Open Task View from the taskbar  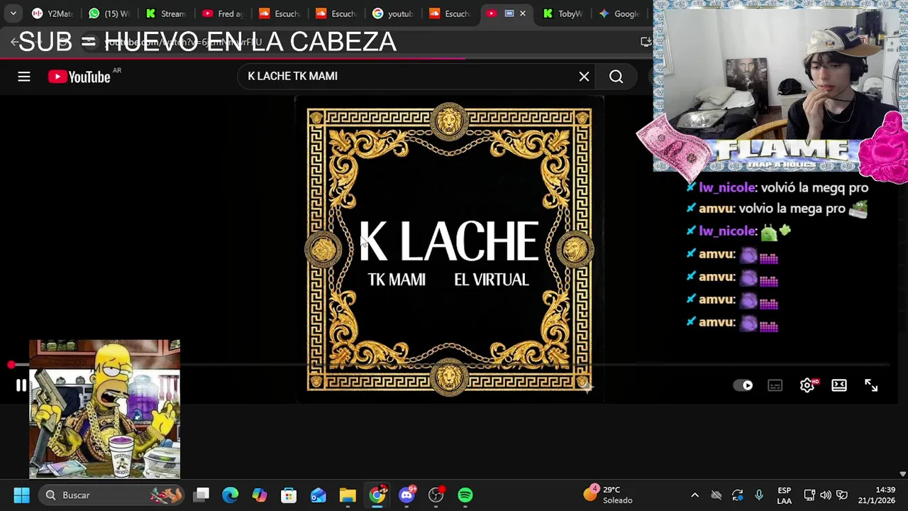202,495
